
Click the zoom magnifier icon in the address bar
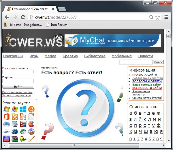point(151,17)
